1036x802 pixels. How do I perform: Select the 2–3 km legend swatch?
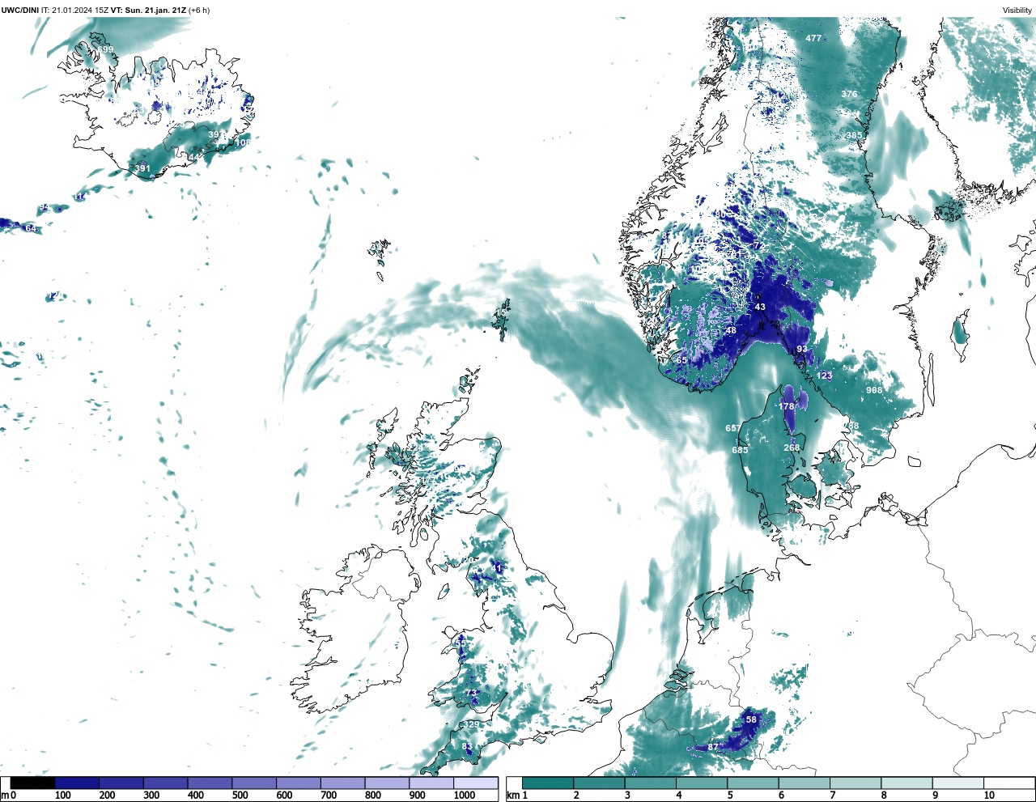click(599, 783)
